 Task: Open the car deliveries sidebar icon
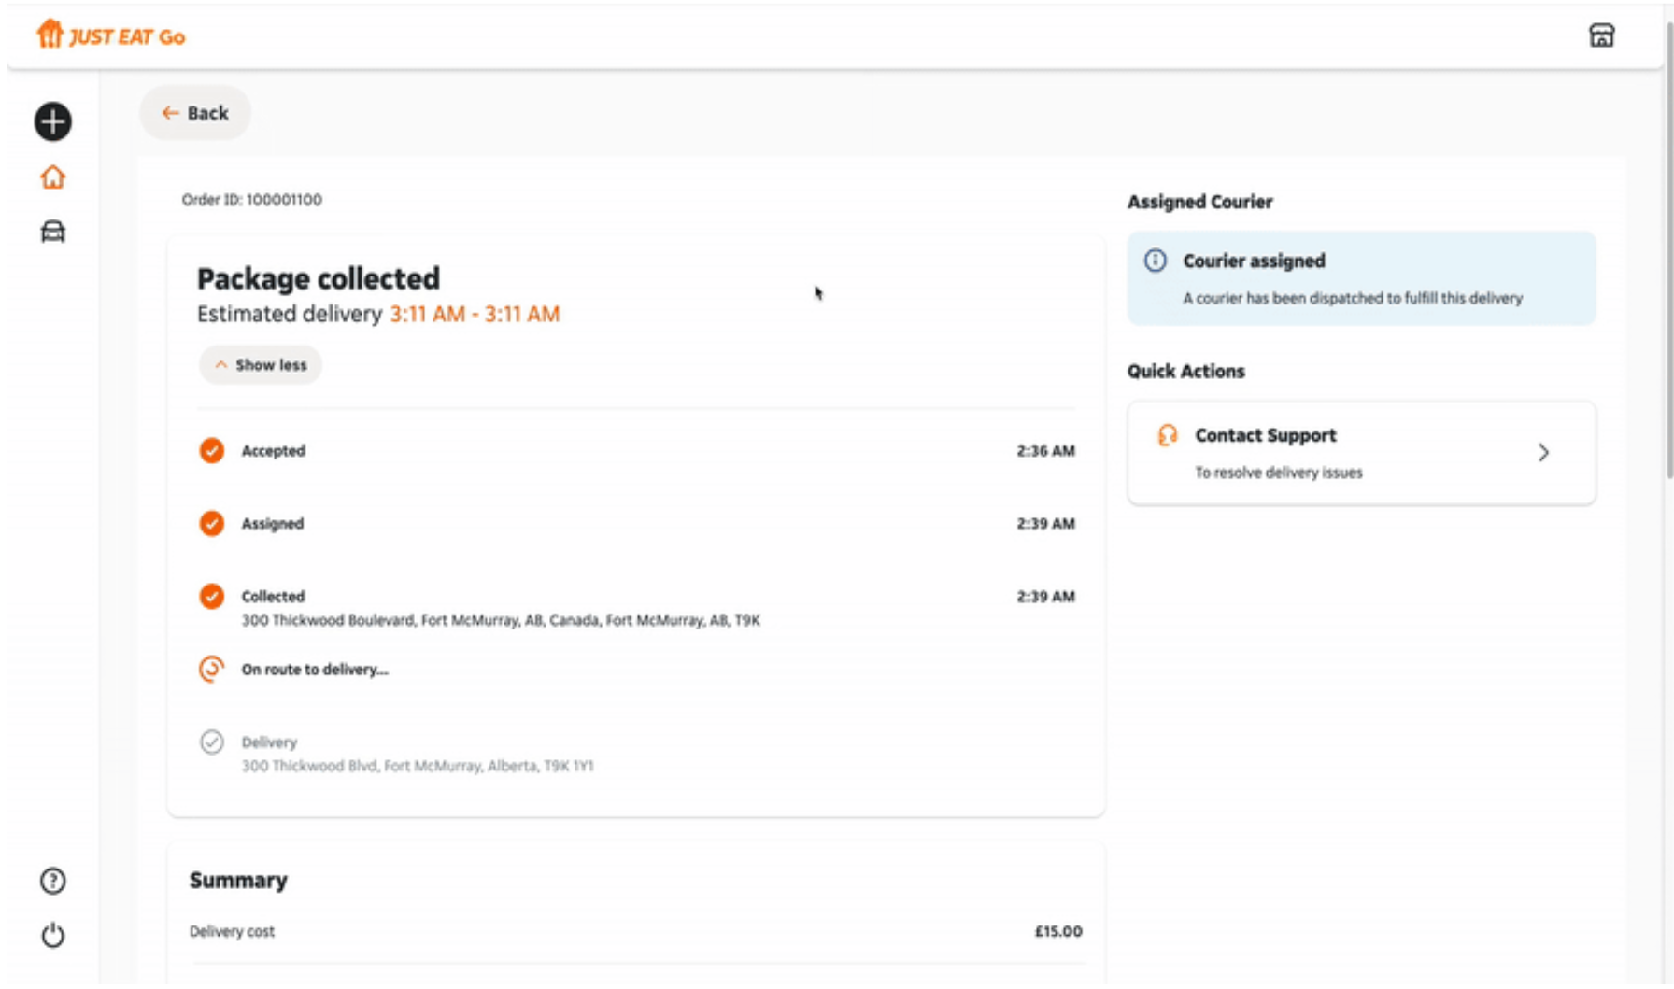pos(53,232)
